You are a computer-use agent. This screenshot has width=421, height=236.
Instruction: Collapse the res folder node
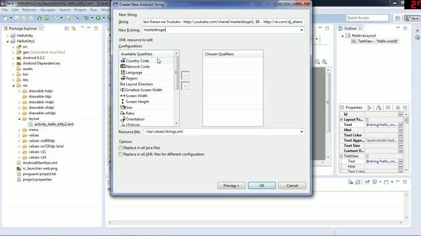coord(13,86)
